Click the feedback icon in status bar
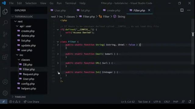Image resolution: width=195 pixels, height=109 pixels. click(183, 102)
